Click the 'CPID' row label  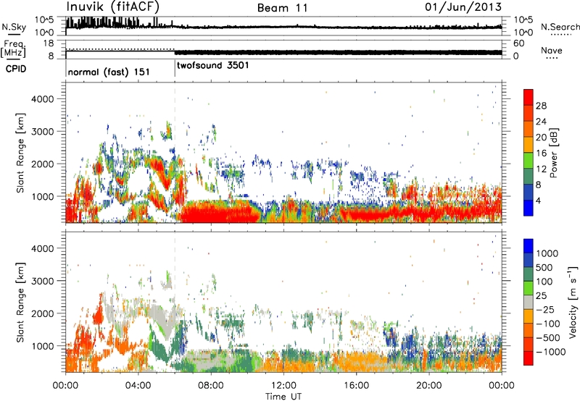coord(16,69)
